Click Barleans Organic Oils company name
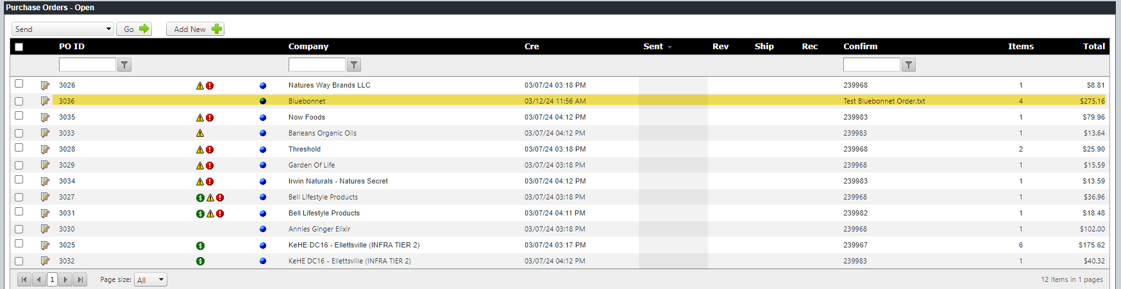Screen dimensions: 1121x289 tap(323, 133)
